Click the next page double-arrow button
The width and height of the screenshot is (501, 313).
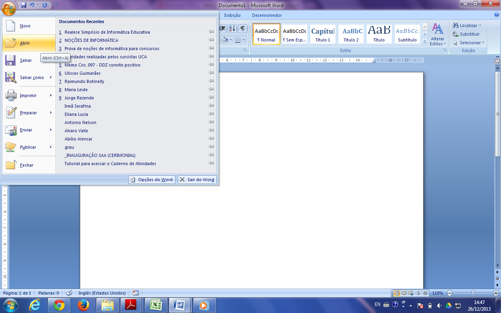(497, 284)
